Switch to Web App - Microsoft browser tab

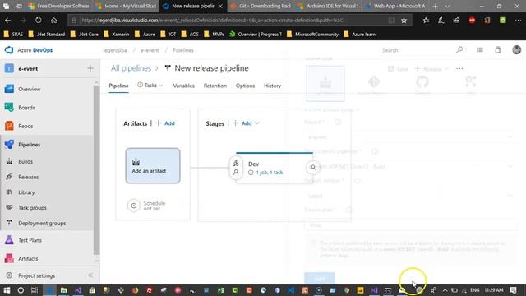(x=396, y=6)
